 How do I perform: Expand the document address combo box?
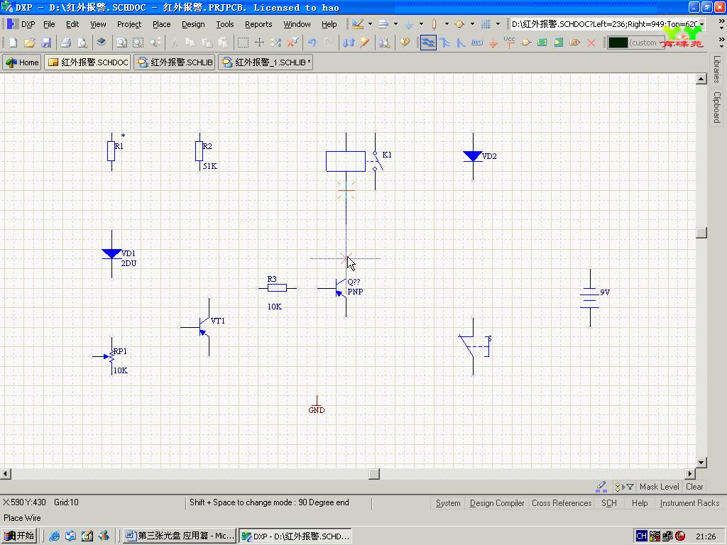pos(701,24)
